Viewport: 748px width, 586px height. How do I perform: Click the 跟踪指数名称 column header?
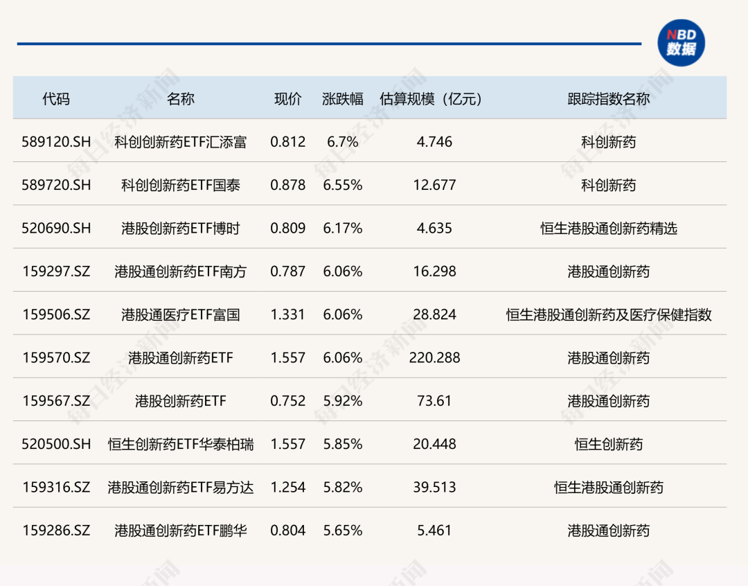tap(608, 99)
